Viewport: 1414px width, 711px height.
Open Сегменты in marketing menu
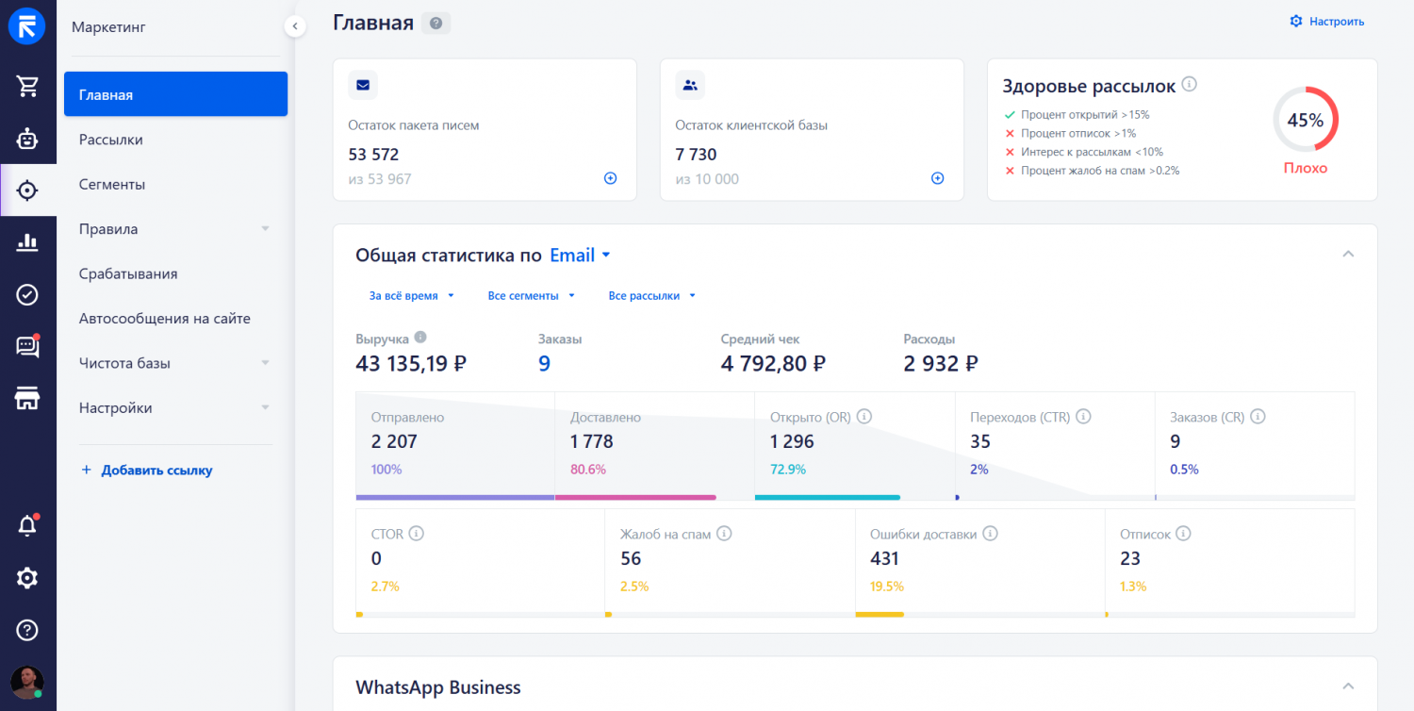tap(112, 185)
